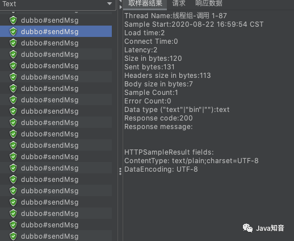Click the small left-pointing split arrow
Viewport: 294px width, 241px height.
pos(120,1)
